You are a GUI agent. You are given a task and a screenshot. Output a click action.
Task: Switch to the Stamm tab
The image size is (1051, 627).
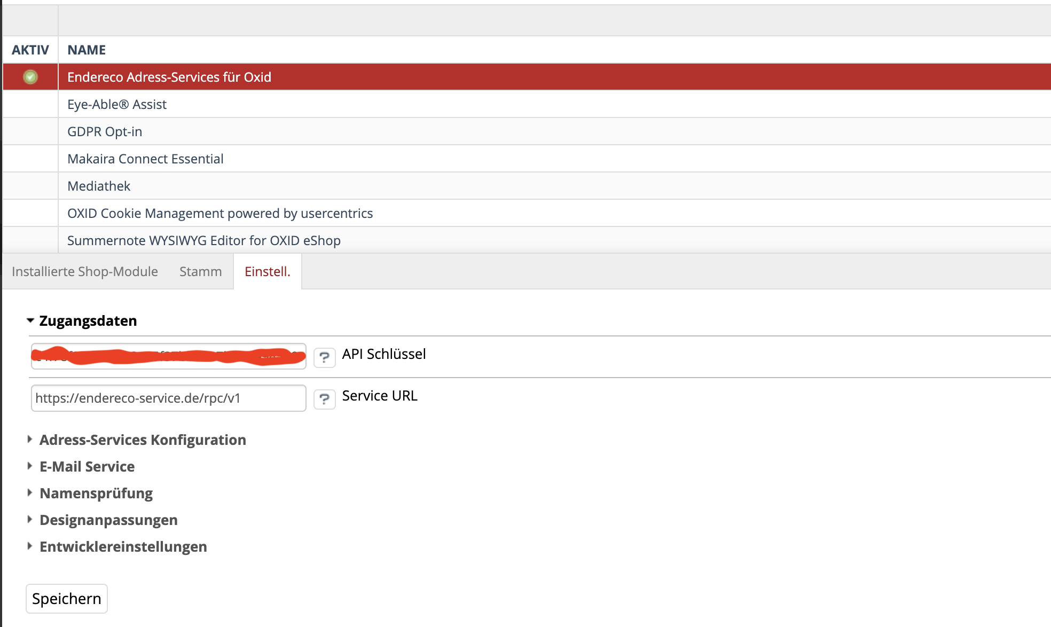[201, 271]
